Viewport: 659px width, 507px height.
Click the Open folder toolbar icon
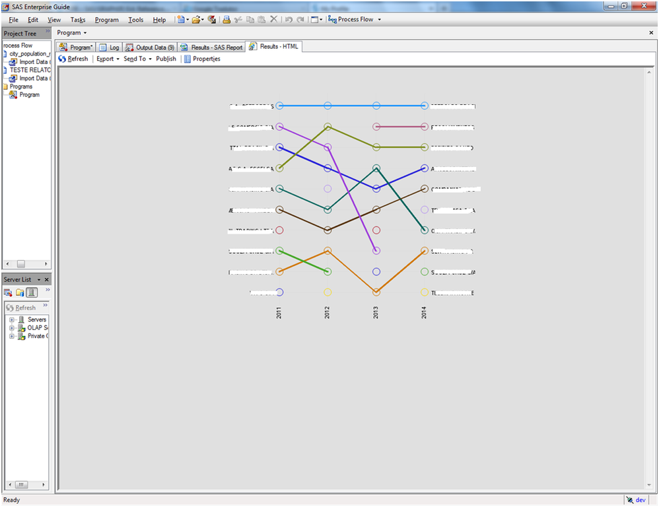click(195, 19)
